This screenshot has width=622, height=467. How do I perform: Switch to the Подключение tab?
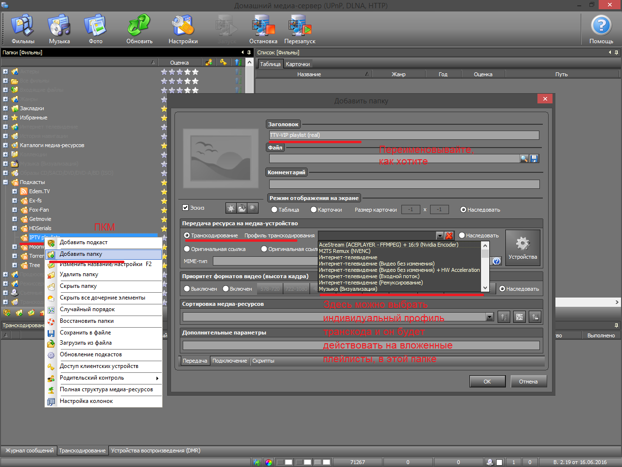pyautogui.click(x=229, y=361)
